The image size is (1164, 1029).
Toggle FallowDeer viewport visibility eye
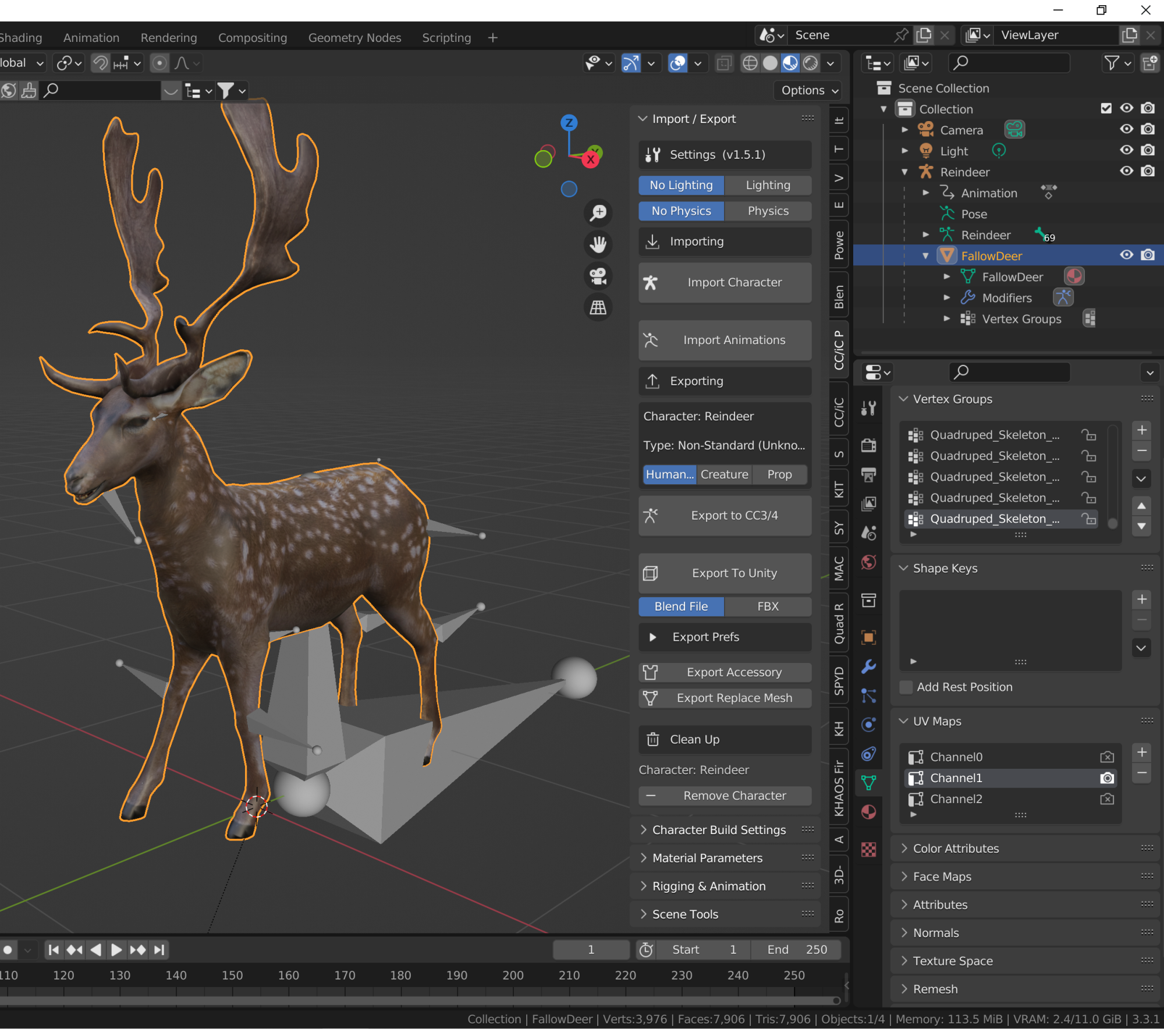[1126, 255]
